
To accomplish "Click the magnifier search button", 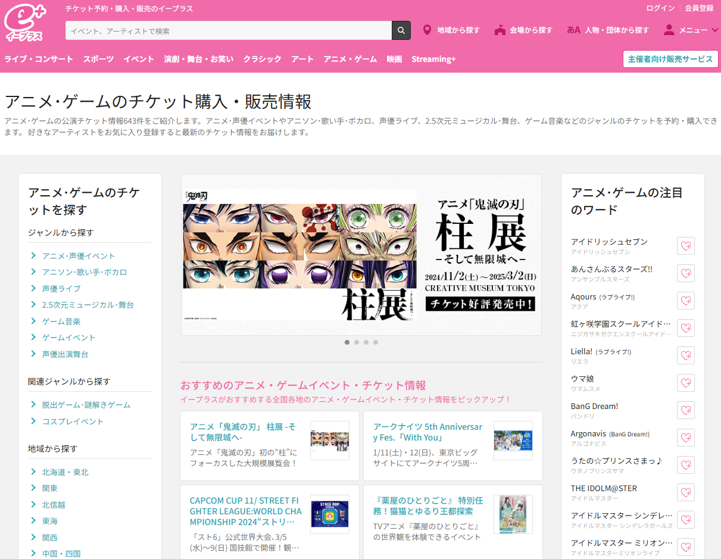I will [x=401, y=30].
